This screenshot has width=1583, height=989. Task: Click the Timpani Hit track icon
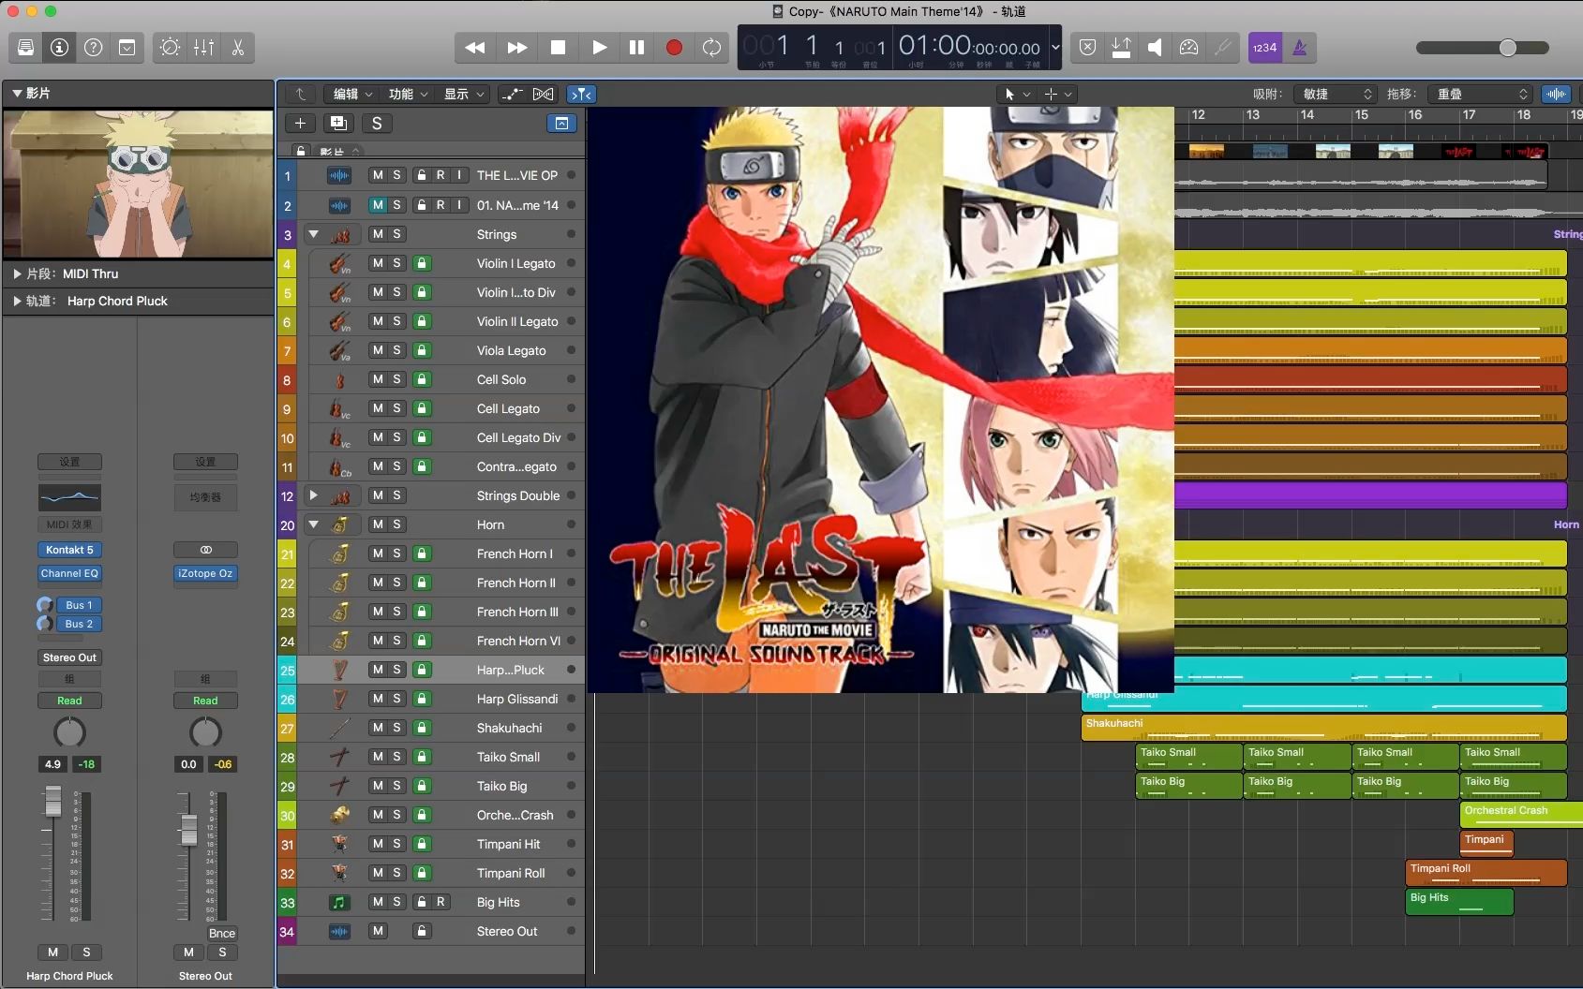[339, 844]
